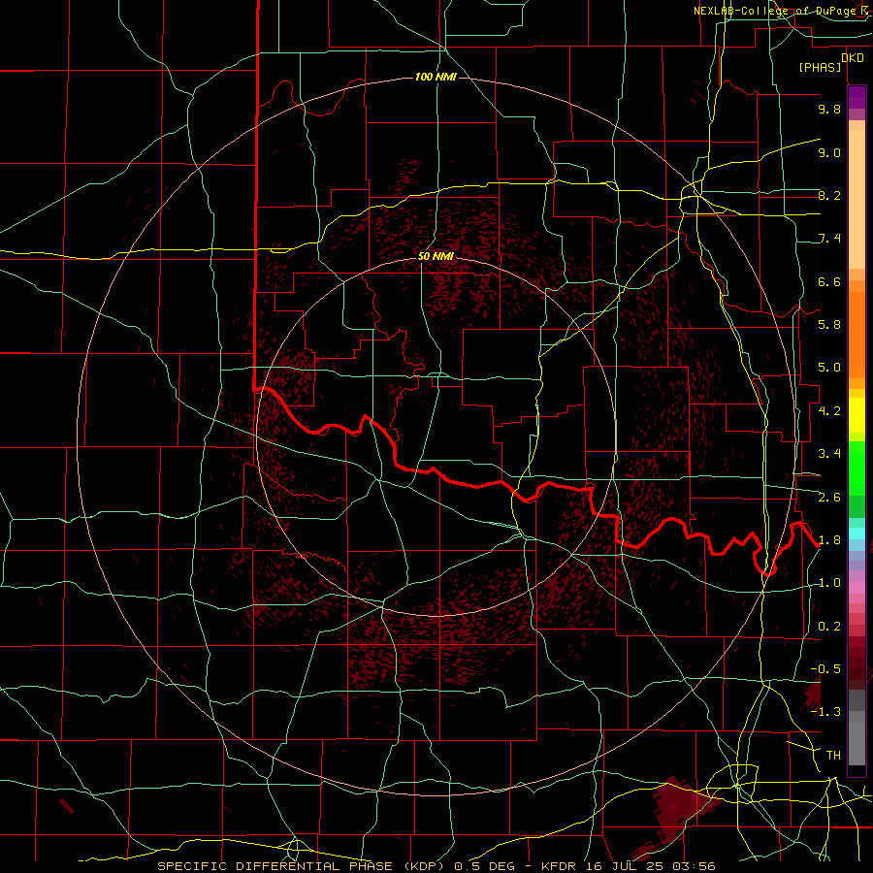873x873 pixels.
Task: Click the 5.8 value on color scale
Action: [829, 325]
